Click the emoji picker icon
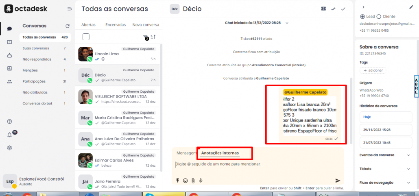Viewport: 419px width, 196px height. pyautogui.click(x=185, y=181)
